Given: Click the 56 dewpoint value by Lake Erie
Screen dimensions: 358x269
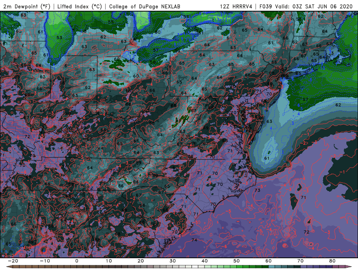Looking at the screenshot, I should (x=153, y=62).
